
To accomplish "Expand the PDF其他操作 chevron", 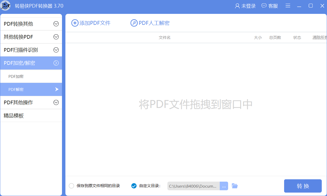I will (x=56, y=102).
